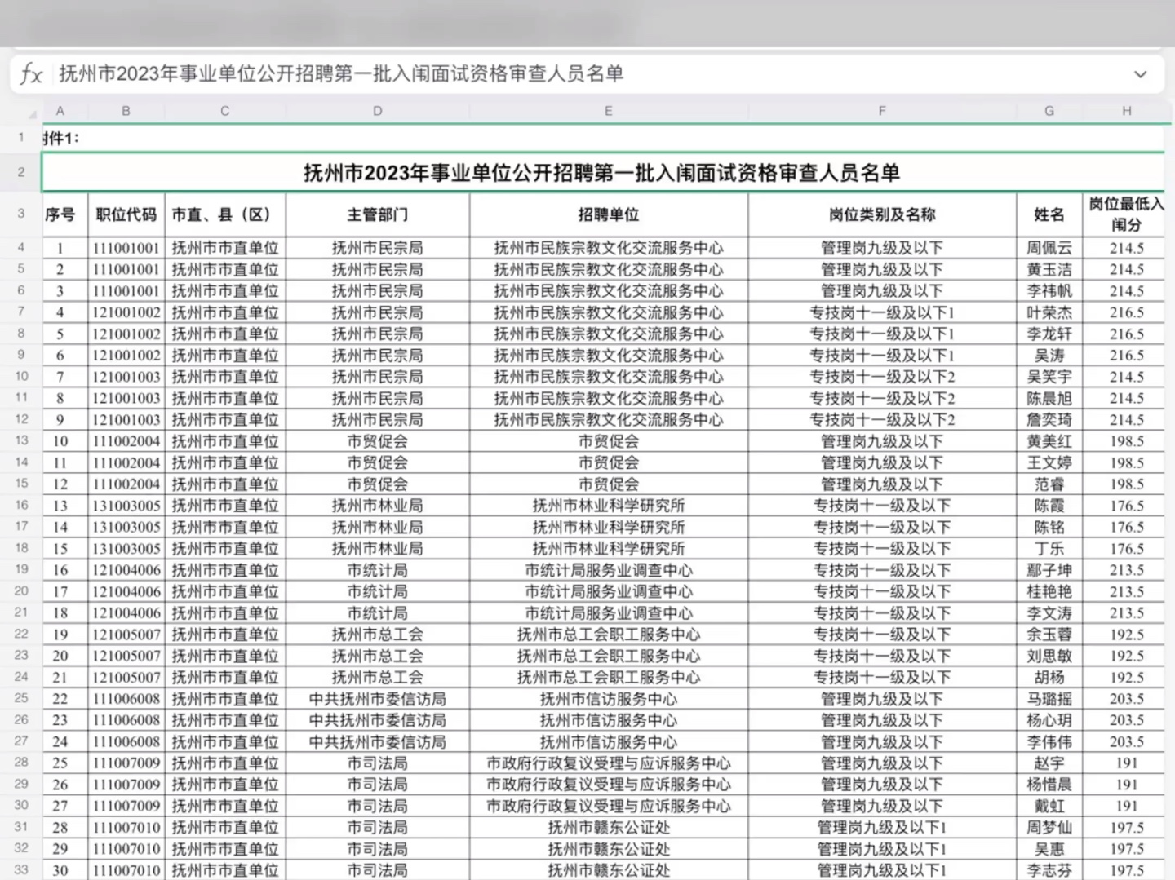Screen dimensions: 1175x880
Task: Select column A header
Action: 60,111
